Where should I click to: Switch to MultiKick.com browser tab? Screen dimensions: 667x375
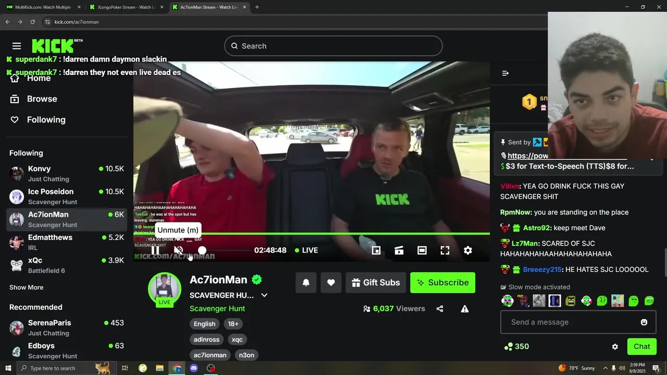tap(43, 7)
